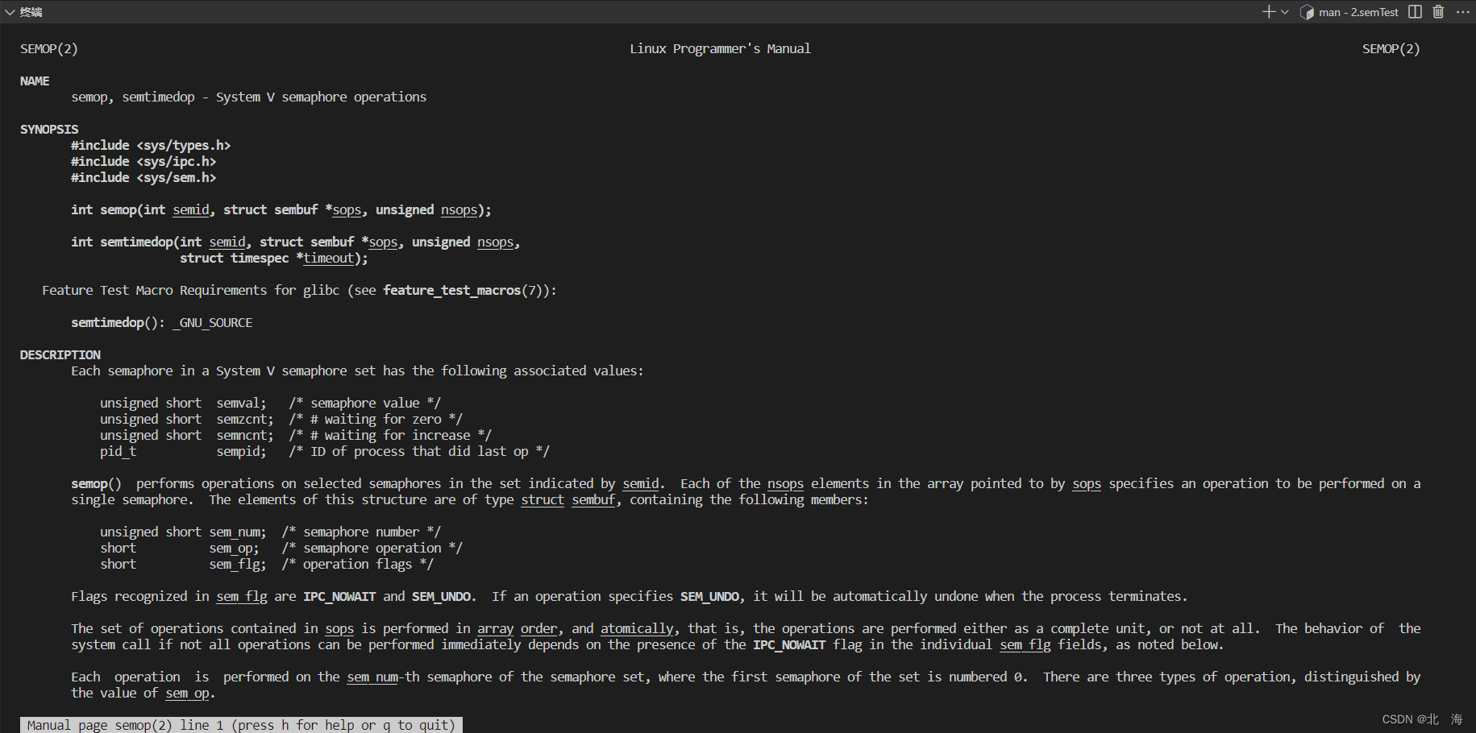Click the '/* semaphore value */' comment
Viewport: 1476px width, 733px height.
(365, 404)
